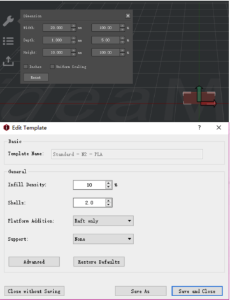The image size is (230, 300).
Task: Click the Width mm input field
Action: (57, 27)
